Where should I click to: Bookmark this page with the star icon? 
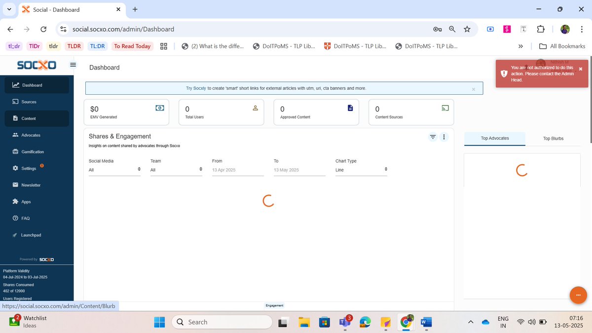(x=467, y=29)
